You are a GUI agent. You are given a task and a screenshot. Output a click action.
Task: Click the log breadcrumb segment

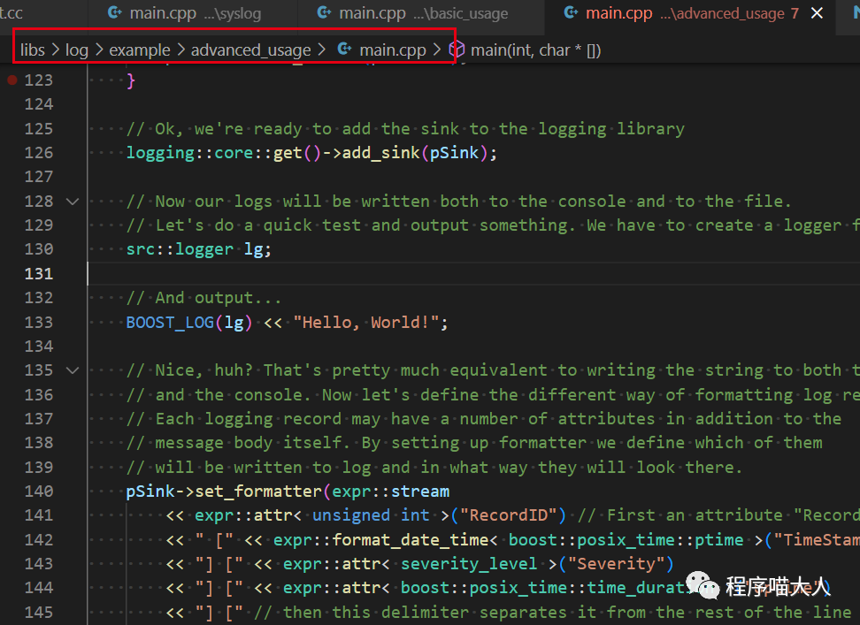[77, 50]
